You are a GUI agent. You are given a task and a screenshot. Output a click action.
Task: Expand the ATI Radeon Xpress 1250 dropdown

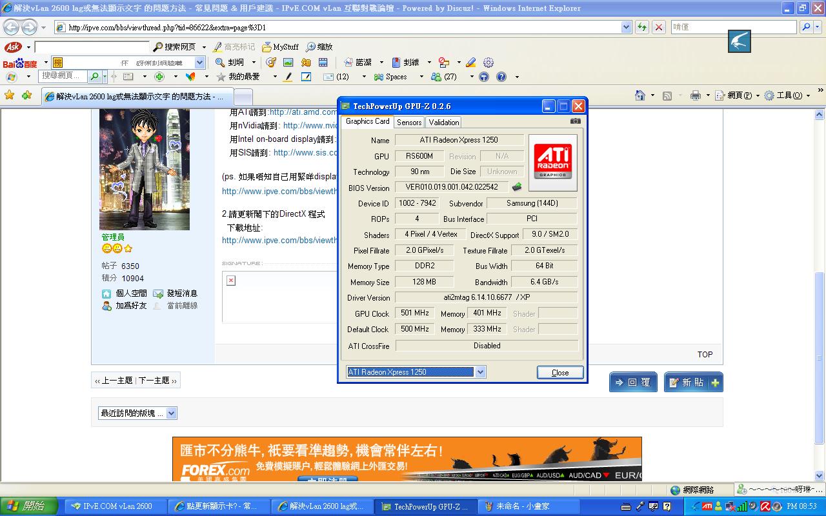click(479, 372)
